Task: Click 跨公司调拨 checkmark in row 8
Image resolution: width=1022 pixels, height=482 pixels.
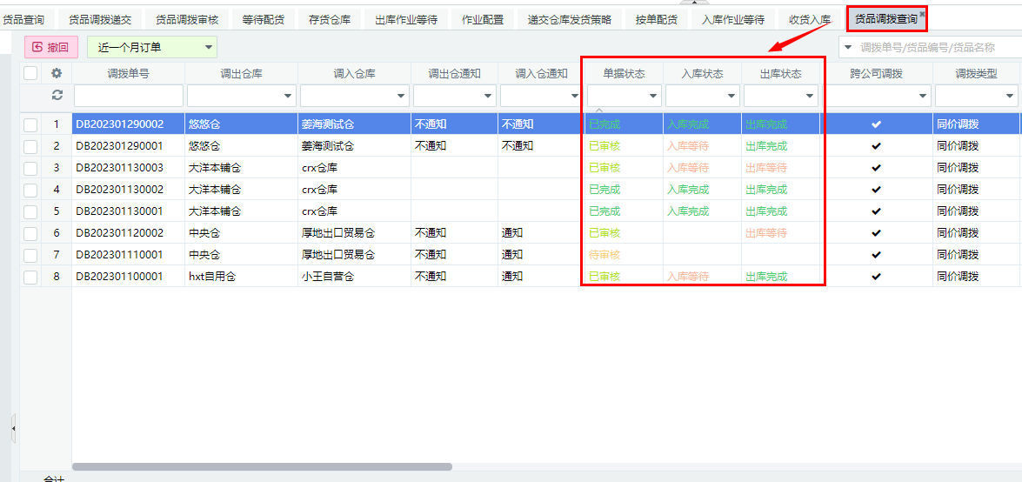Action: point(877,277)
